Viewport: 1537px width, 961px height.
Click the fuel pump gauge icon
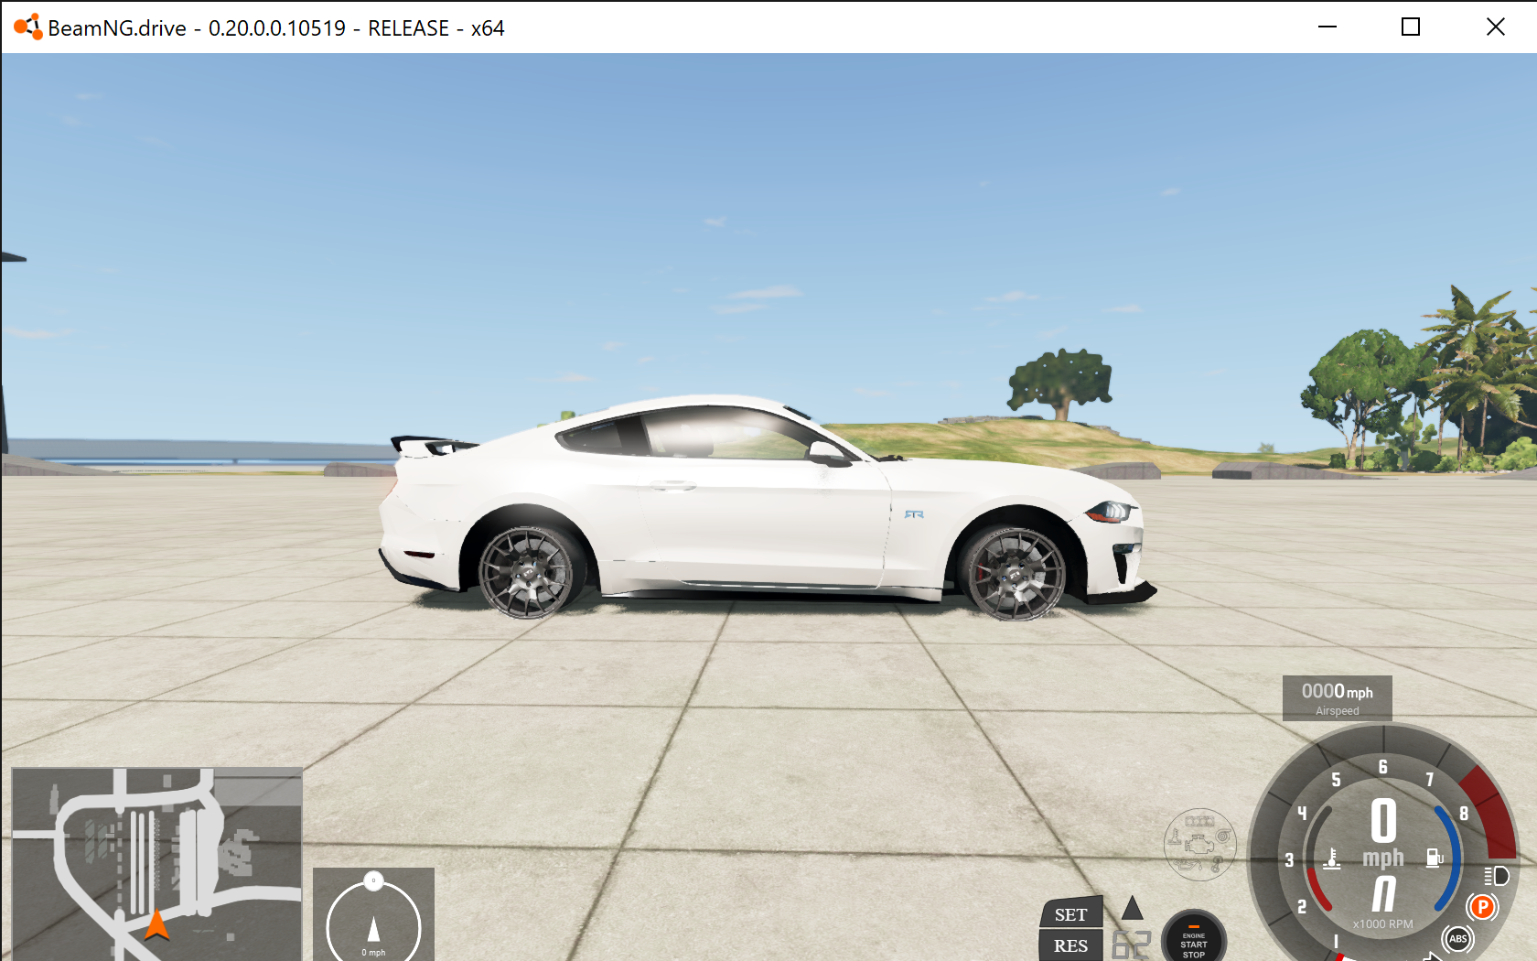(1435, 858)
